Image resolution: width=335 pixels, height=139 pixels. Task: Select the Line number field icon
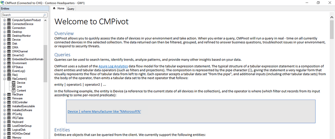(x=14, y=87)
